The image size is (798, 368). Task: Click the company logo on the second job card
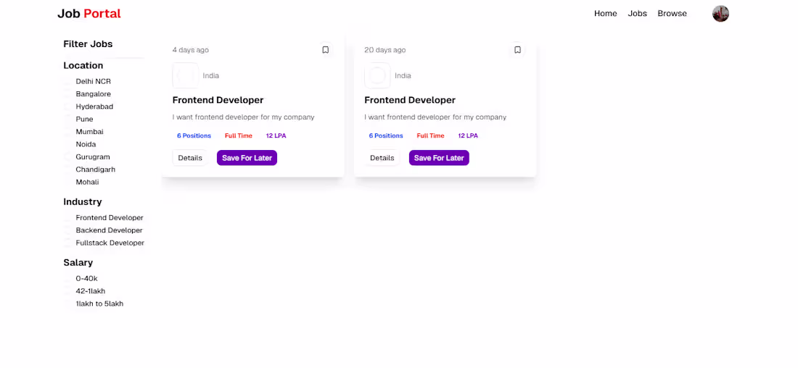378,76
